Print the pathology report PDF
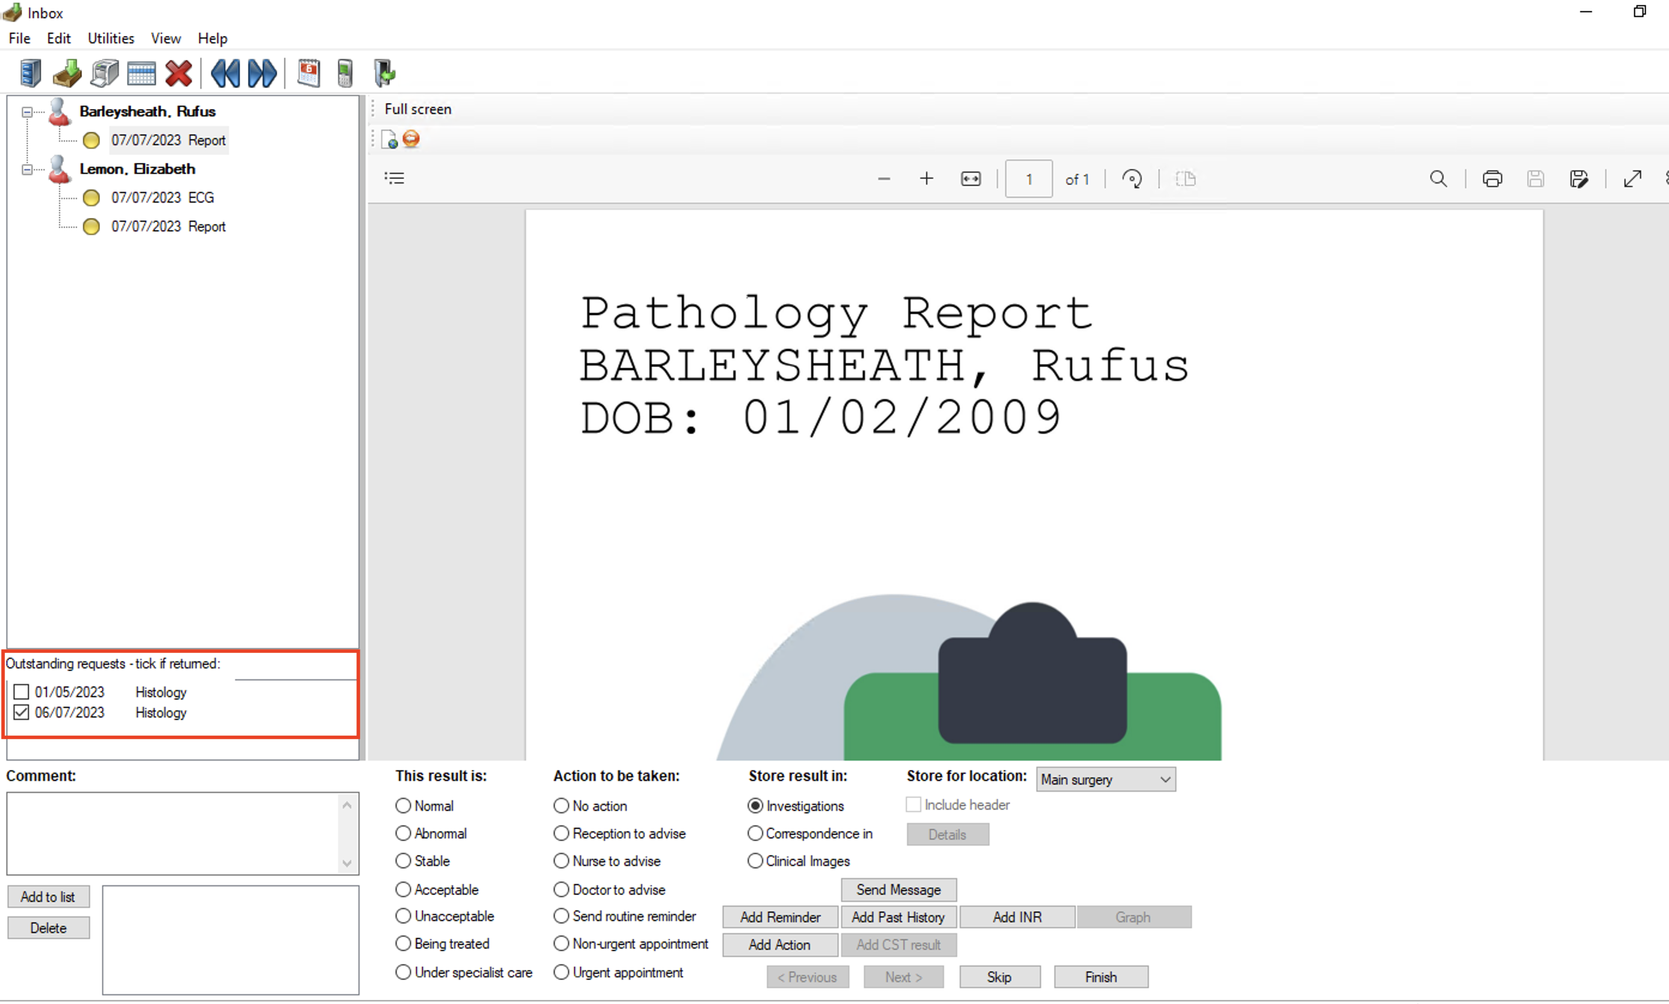The image size is (1669, 1004). (1492, 179)
